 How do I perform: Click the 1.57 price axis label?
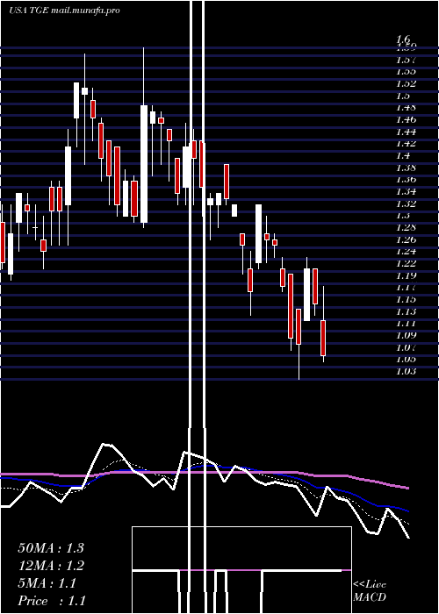(406, 60)
